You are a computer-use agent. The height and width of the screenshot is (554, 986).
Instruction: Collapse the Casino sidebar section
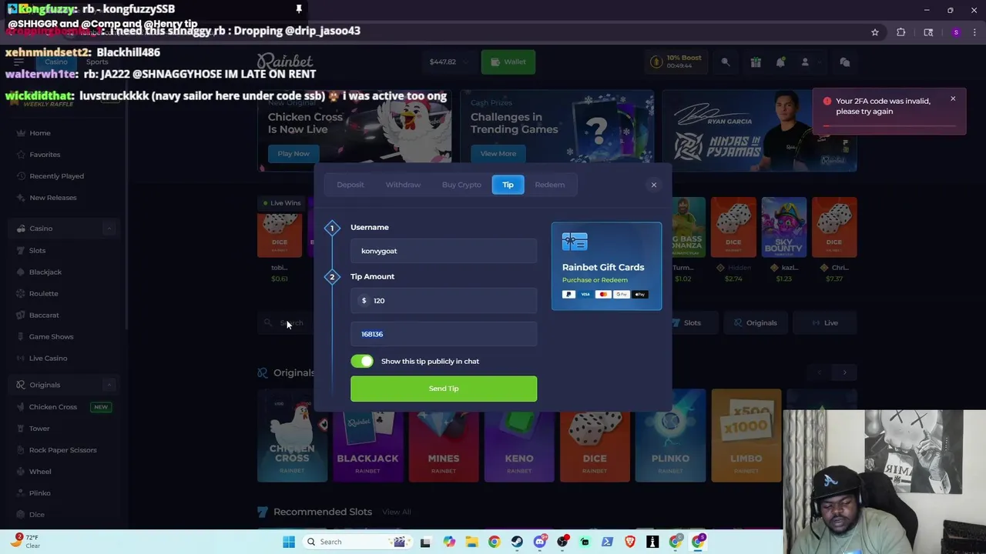[x=109, y=229]
